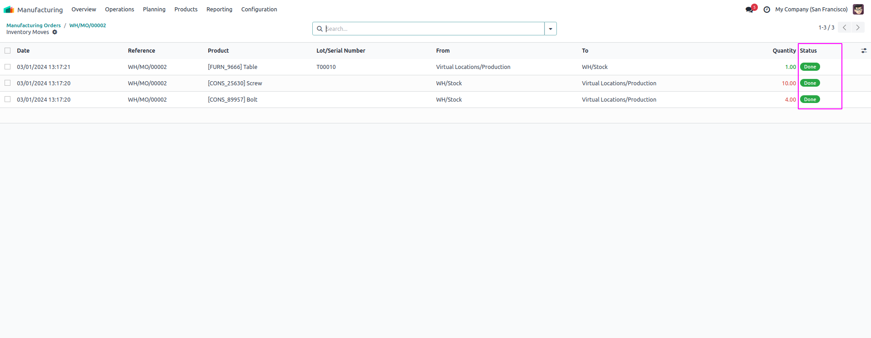The height and width of the screenshot is (338, 871).
Task: Sort by the Status column header
Action: click(x=808, y=51)
